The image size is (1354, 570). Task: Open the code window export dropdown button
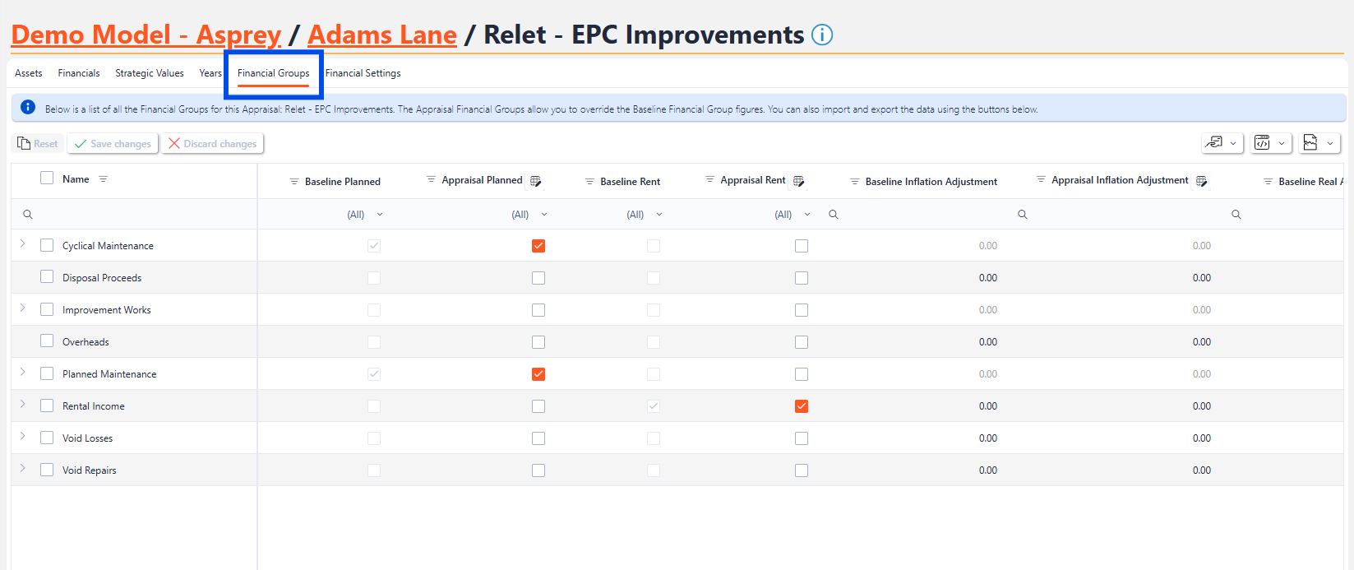1271,143
